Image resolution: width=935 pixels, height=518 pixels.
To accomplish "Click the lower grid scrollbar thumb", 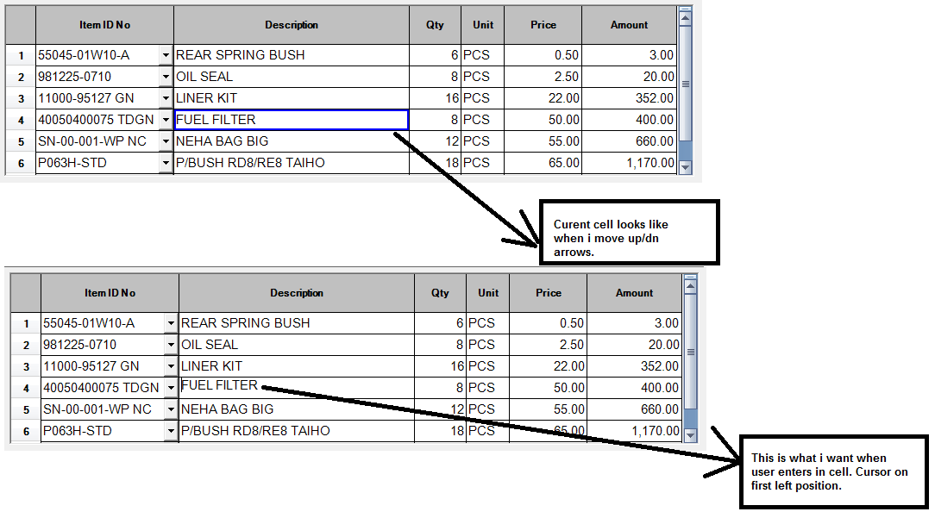I will [x=691, y=352].
